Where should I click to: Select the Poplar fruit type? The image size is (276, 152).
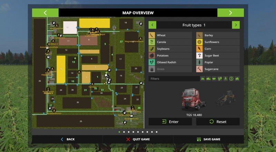218,62
